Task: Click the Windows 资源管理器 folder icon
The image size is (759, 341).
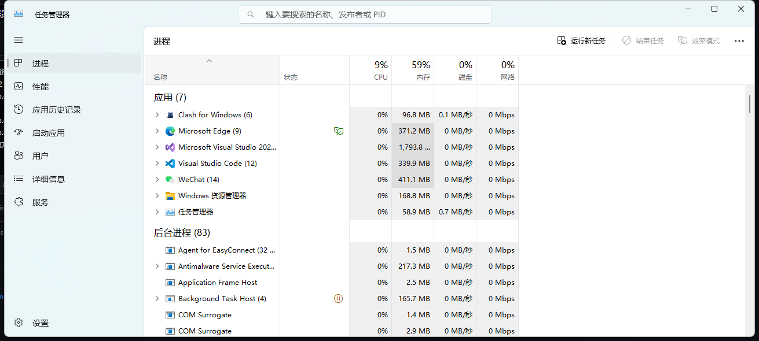Action: click(170, 196)
